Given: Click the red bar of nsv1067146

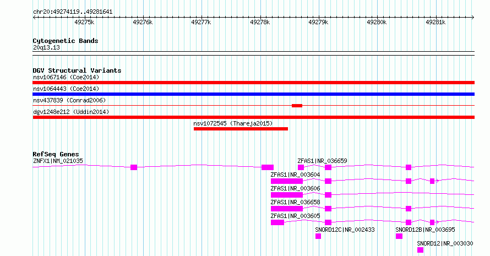Looking at the screenshot, I should (x=253, y=83).
